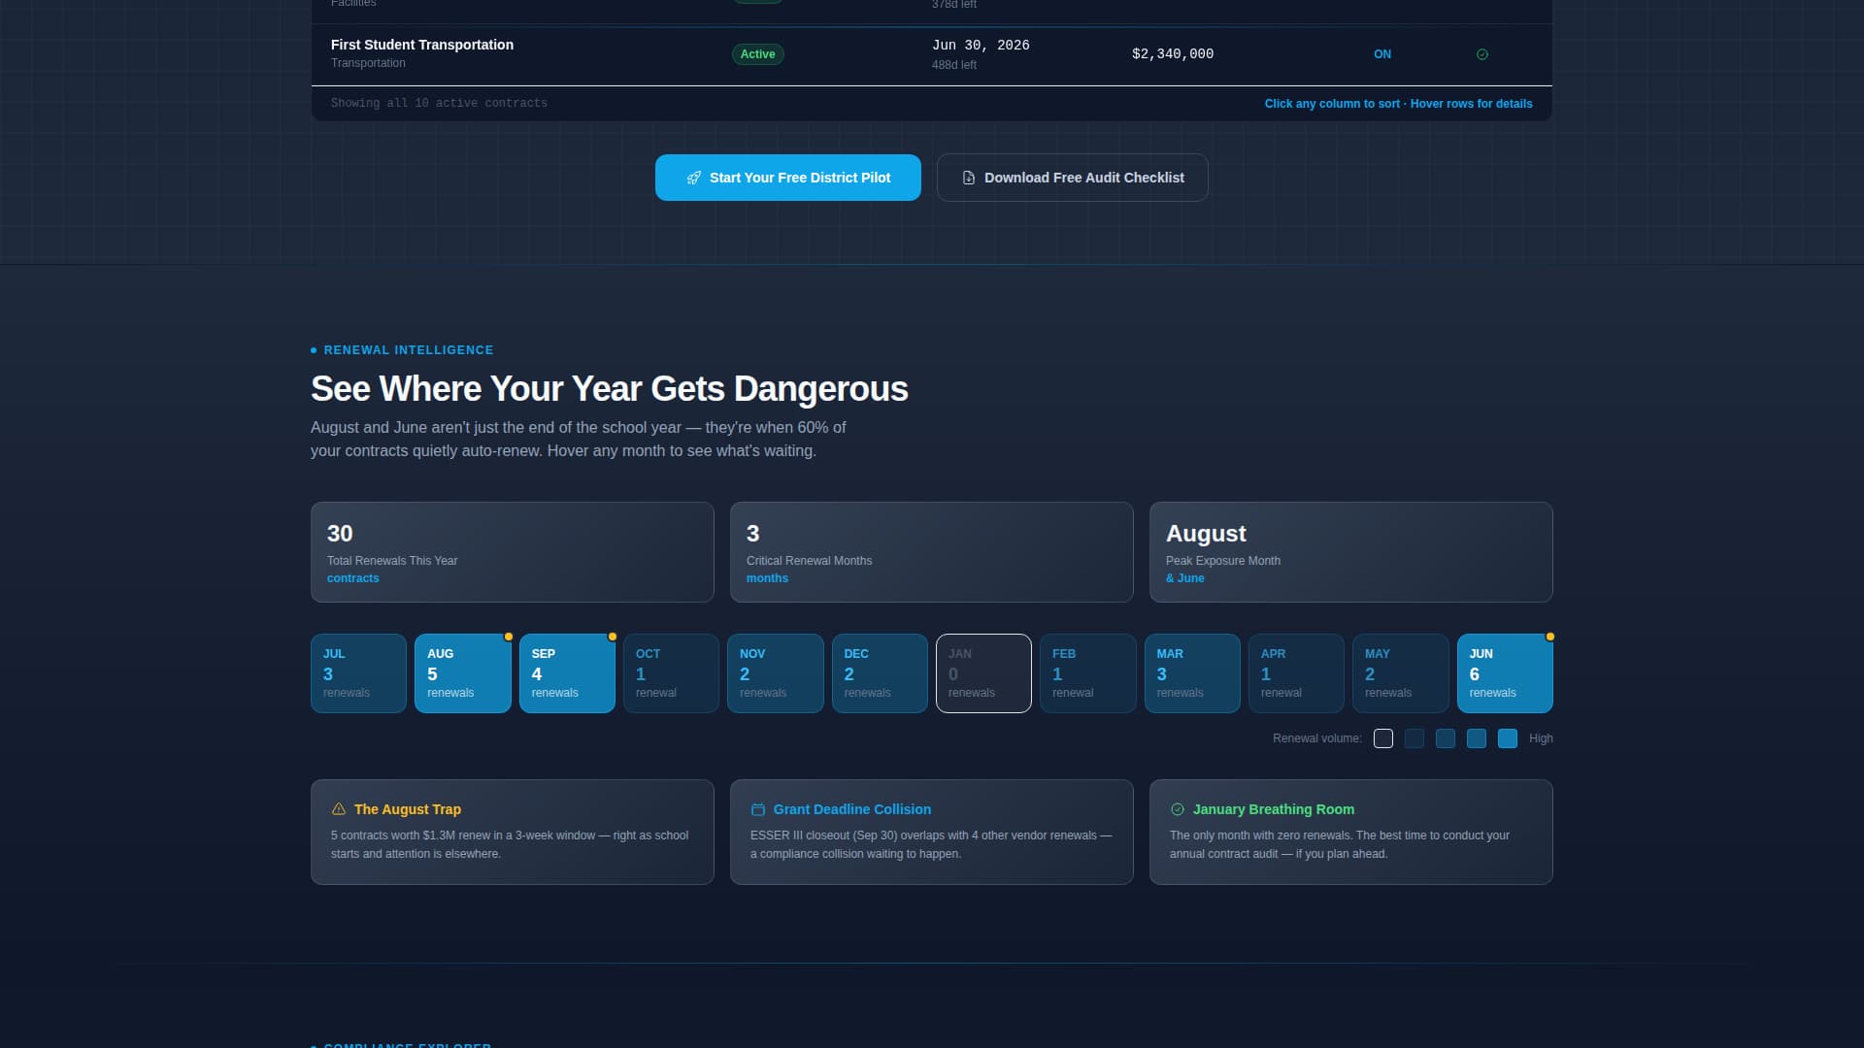The width and height of the screenshot is (1864, 1048).
Task: Click the lowest-volume legend swatch with white outline
Action: click(x=1383, y=738)
